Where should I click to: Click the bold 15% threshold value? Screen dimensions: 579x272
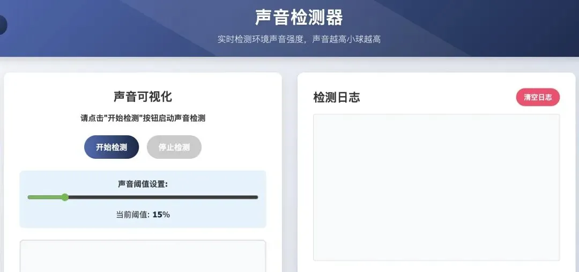tap(161, 215)
